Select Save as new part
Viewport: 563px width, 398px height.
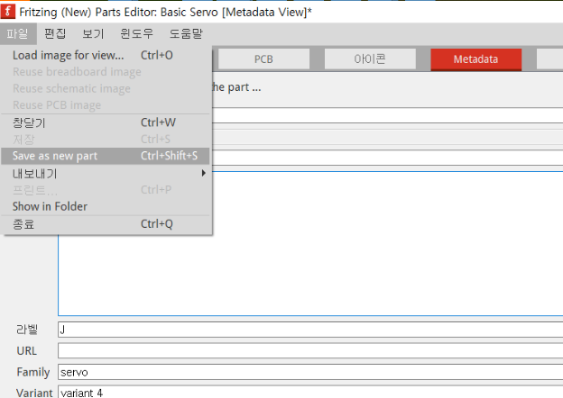click(106, 156)
